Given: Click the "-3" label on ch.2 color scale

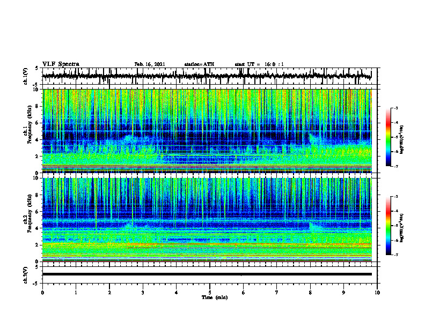Looking at the screenshot, I should 396,197.
